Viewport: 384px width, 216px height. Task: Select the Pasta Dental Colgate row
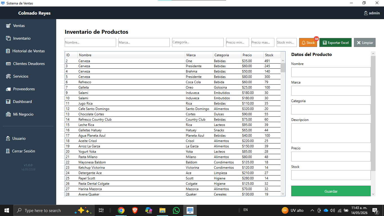coord(173,184)
